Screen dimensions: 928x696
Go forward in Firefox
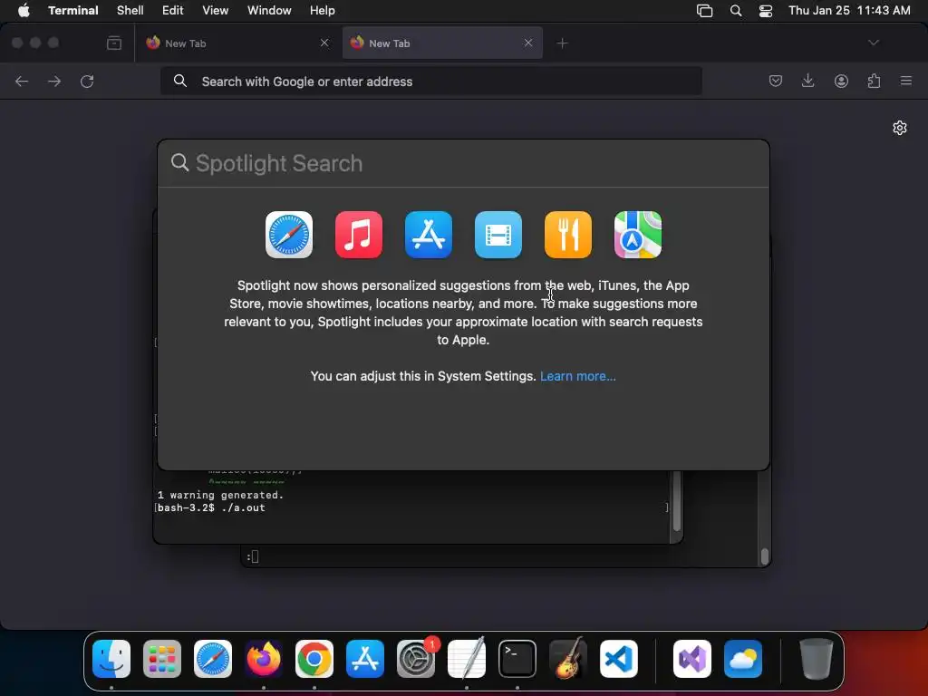(54, 81)
